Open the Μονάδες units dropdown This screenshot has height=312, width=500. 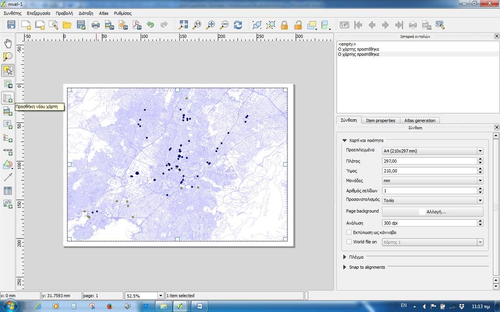click(x=433, y=180)
